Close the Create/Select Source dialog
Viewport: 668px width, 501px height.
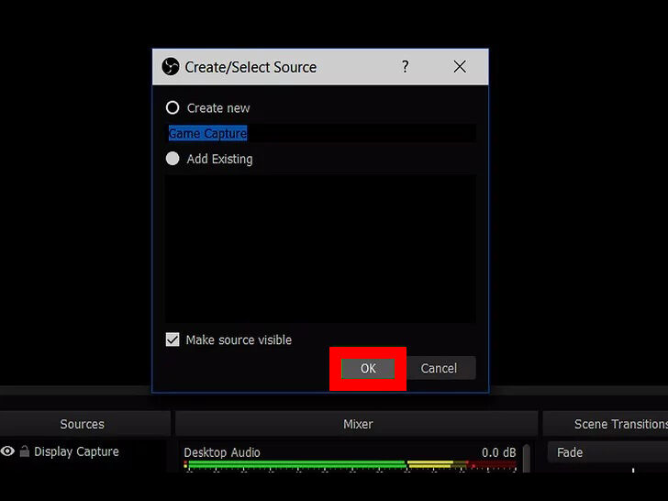tap(460, 67)
